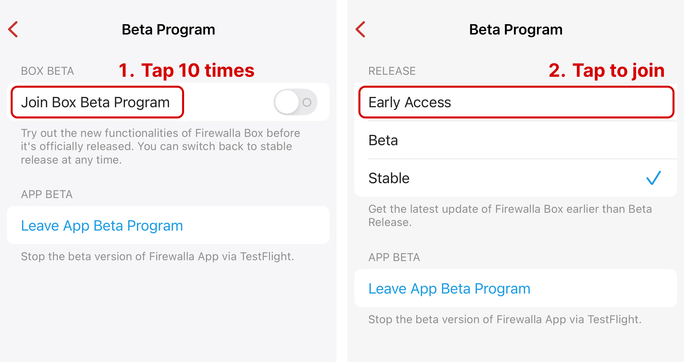
Task: Click the Beta Program title on right screen
Action: pos(516,30)
